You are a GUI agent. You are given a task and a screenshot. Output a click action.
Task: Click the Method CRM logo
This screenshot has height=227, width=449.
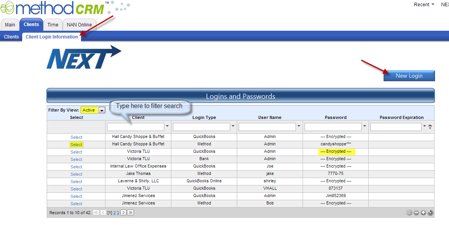[x=51, y=8]
